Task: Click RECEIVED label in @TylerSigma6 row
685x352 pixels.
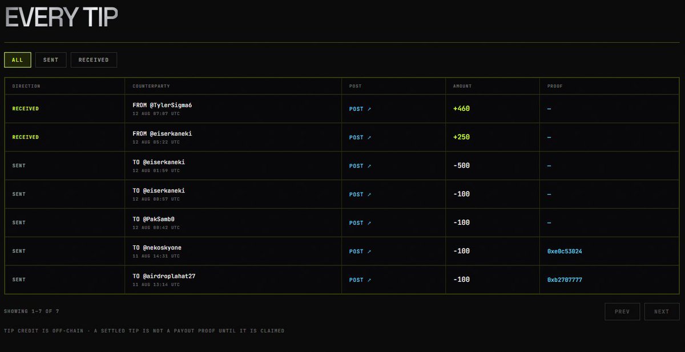Action: (x=26, y=108)
